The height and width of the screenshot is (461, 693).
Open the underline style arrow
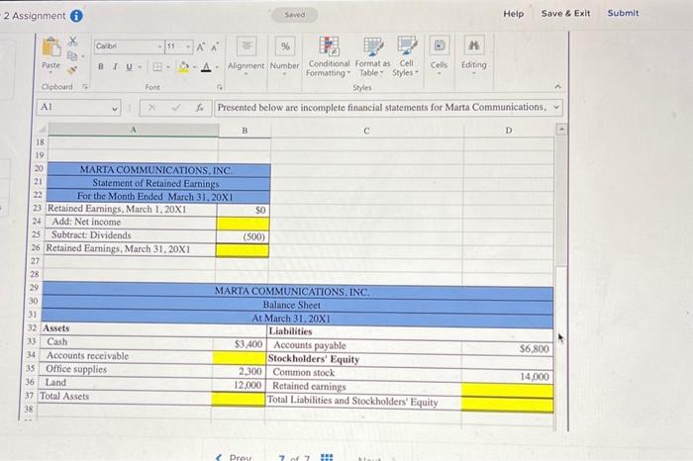pos(140,67)
